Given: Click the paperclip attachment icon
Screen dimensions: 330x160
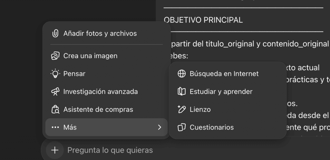Looking at the screenshot, I should (x=55, y=33).
